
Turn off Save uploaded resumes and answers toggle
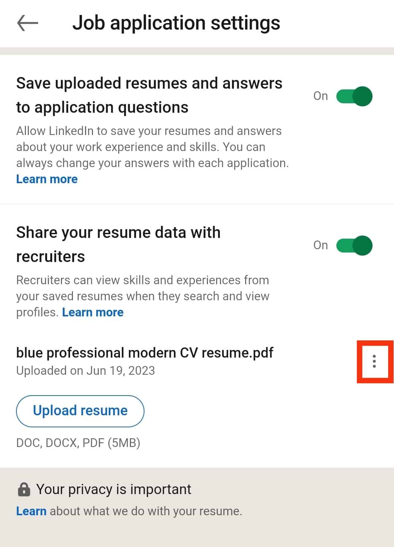pyautogui.click(x=354, y=96)
